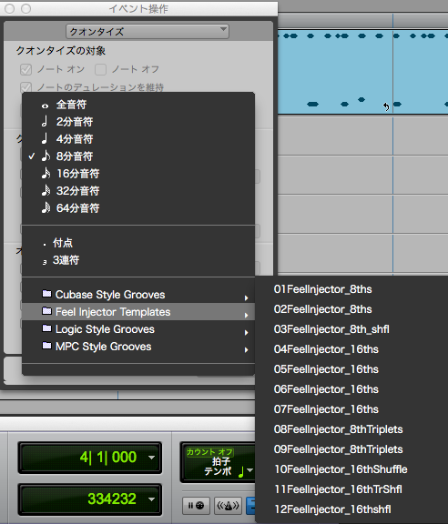Toggle the metronome click icon
This screenshot has width=448, height=524.
[x=229, y=506]
